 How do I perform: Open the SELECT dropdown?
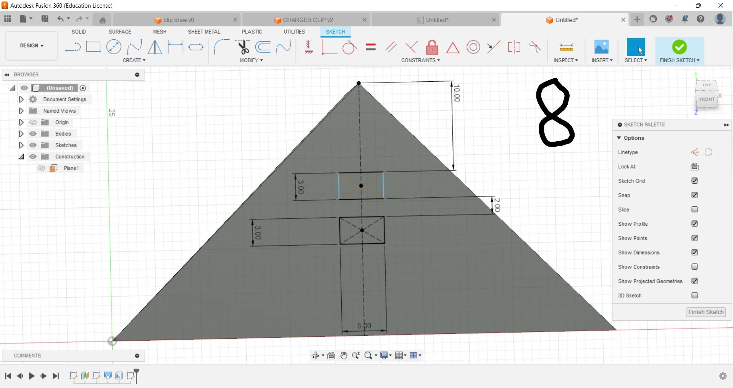pyautogui.click(x=636, y=60)
